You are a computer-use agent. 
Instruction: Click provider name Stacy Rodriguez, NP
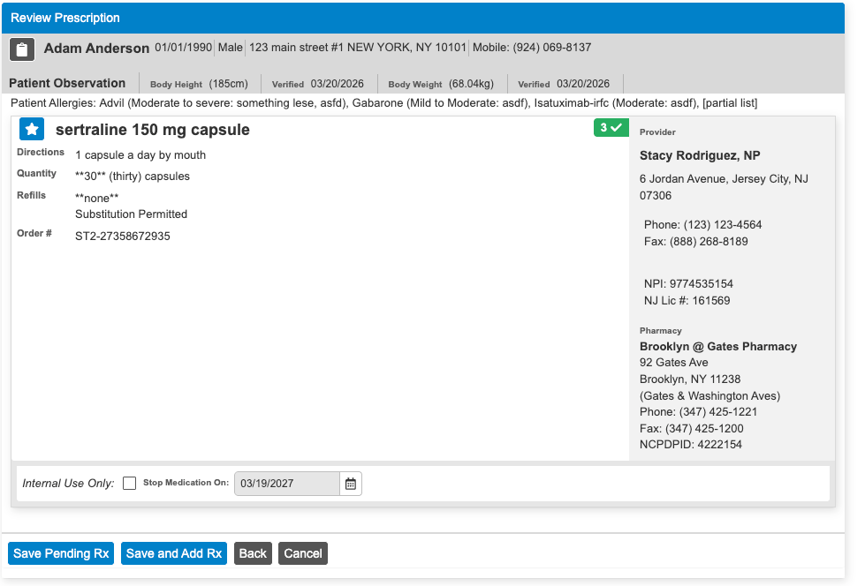point(700,155)
